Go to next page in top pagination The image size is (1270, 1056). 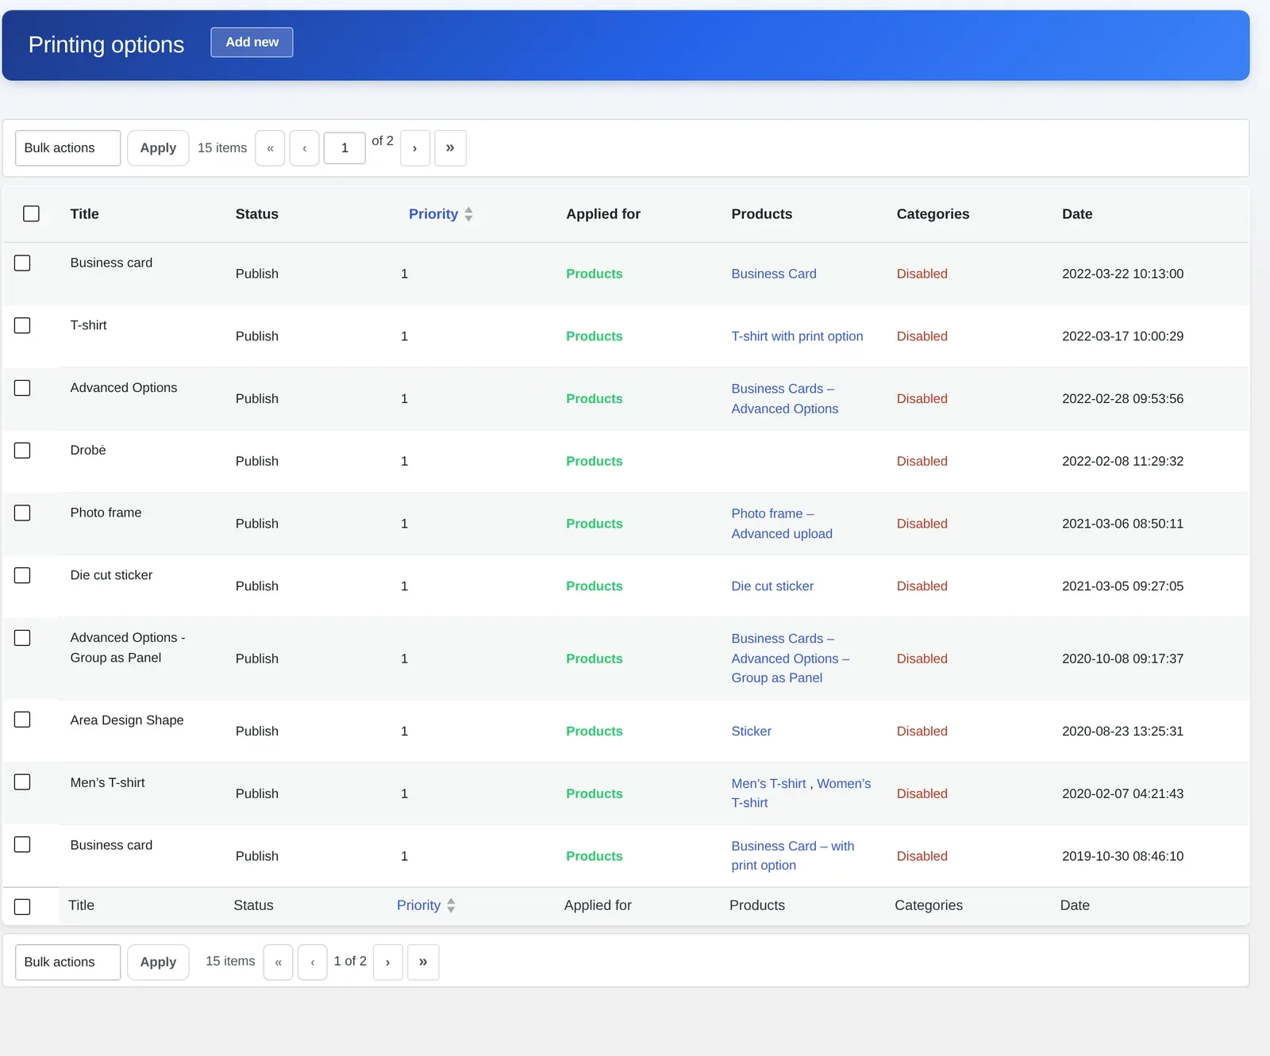[415, 148]
